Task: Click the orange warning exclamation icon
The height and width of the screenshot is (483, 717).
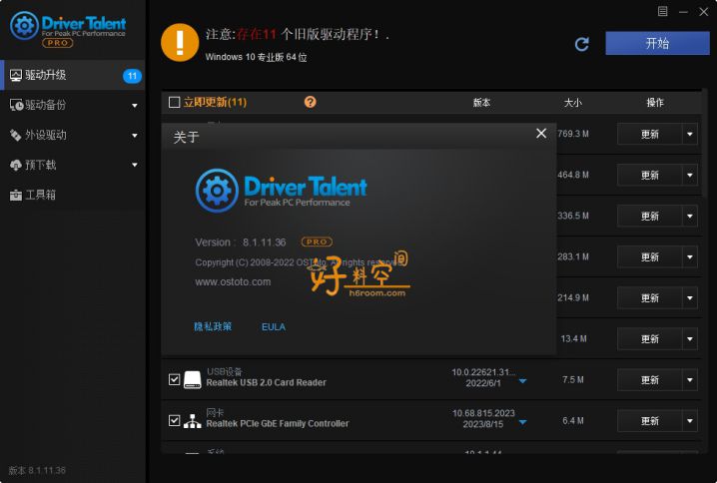Action: (x=180, y=42)
